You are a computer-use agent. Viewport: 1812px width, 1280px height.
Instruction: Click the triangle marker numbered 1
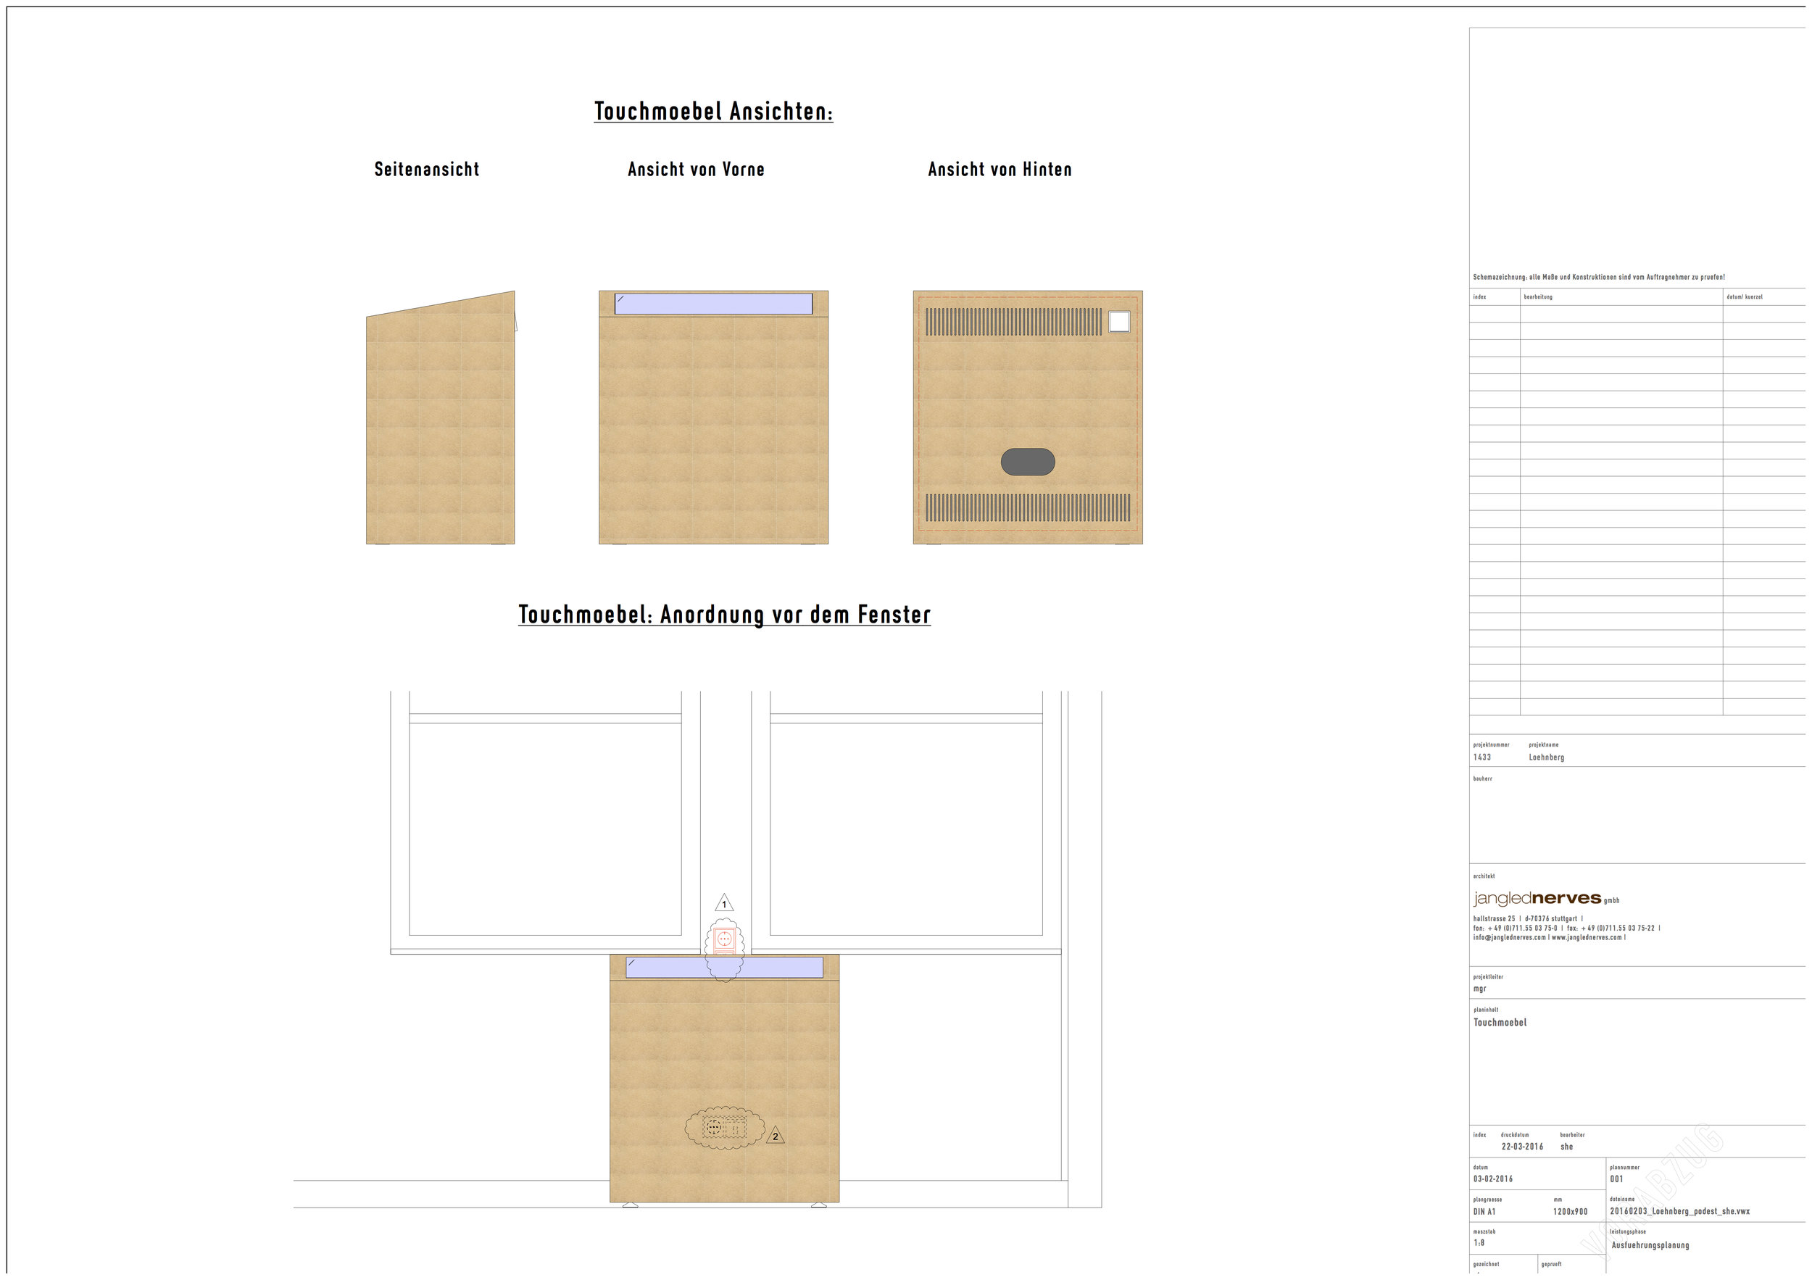(723, 903)
